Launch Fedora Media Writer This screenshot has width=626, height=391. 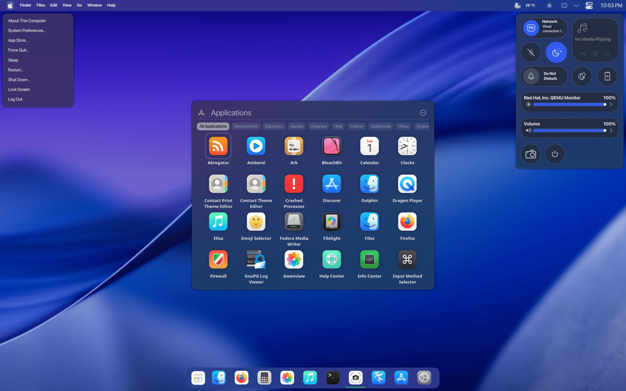click(x=294, y=222)
